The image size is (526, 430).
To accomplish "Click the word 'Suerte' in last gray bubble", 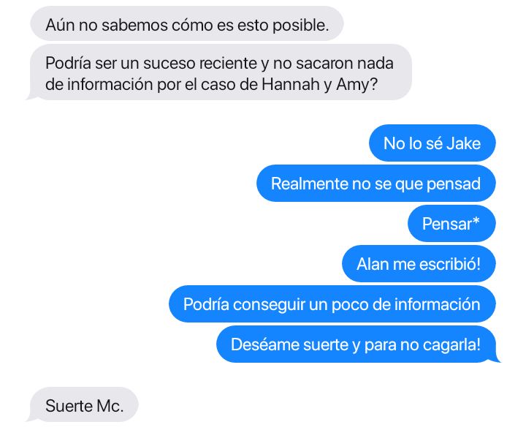I will 69,406.
